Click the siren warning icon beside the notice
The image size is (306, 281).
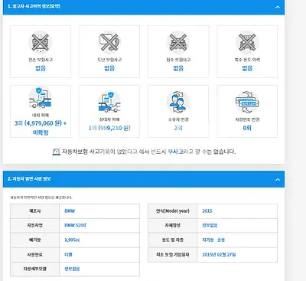pyautogui.click(x=56, y=152)
